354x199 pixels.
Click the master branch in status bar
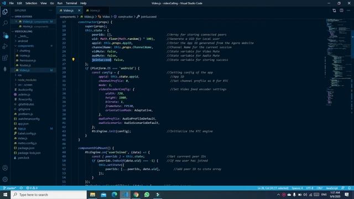pos(9,188)
